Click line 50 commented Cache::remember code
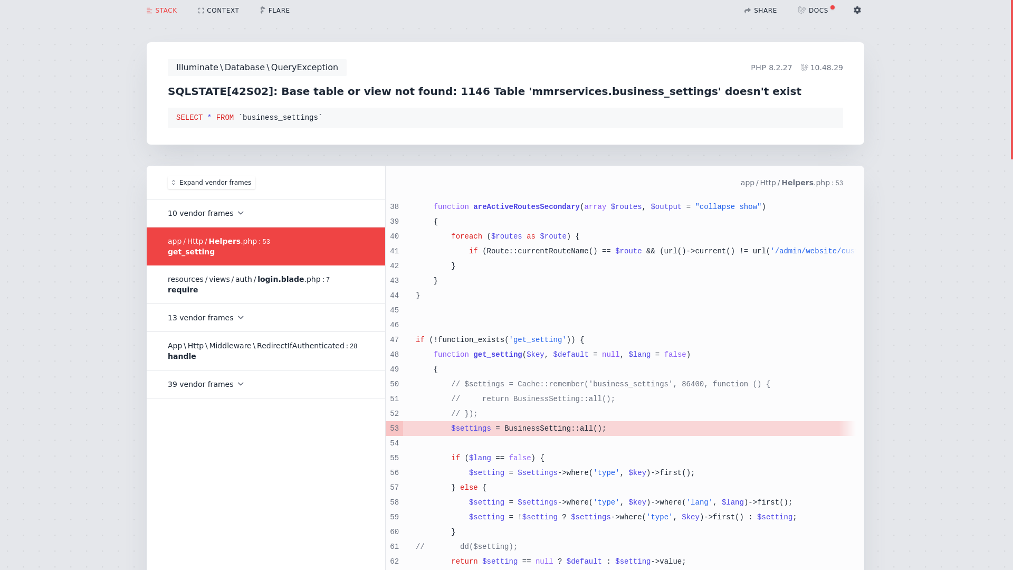The height and width of the screenshot is (570, 1013). tap(610, 384)
